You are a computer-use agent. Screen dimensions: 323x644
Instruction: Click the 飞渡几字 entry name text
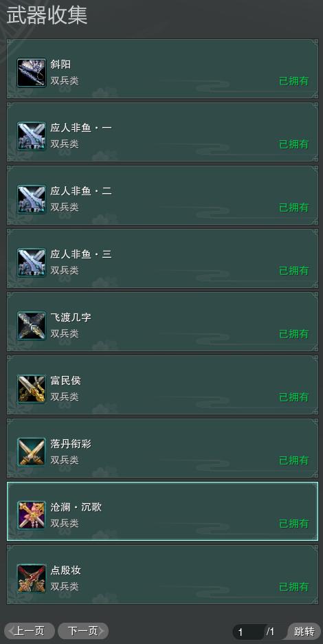point(71,318)
